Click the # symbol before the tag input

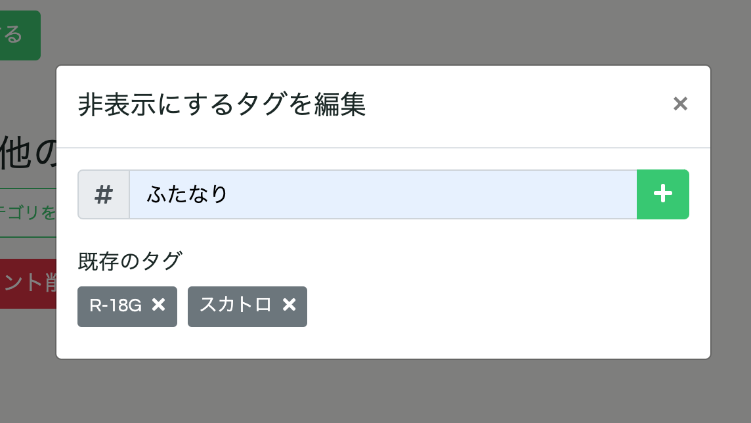pyautogui.click(x=103, y=194)
